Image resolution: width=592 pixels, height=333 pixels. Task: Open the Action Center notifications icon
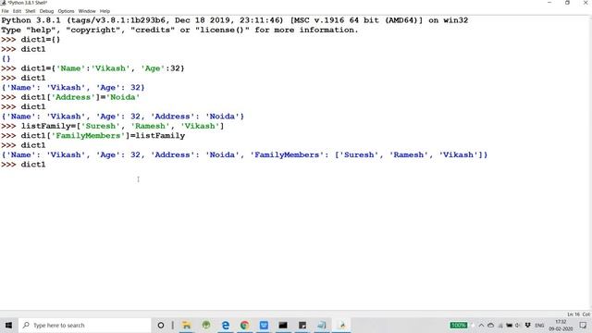pyautogui.click(x=583, y=325)
